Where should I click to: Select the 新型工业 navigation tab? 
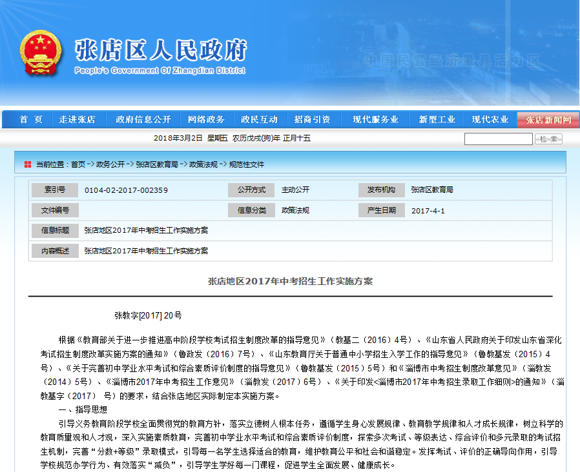pos(437,120)
